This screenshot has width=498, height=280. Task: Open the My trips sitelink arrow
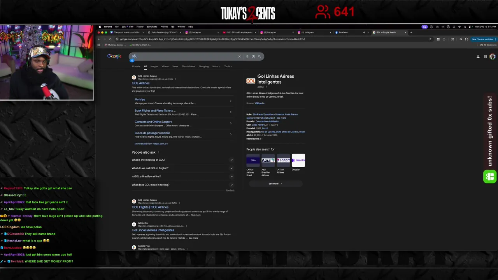coord(231,101)
